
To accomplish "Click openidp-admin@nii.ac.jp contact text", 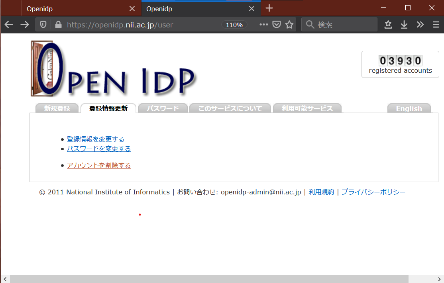I will (x=261, y=192).
